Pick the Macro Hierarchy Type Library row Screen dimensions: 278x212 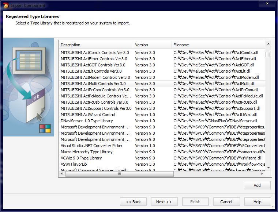86,152
